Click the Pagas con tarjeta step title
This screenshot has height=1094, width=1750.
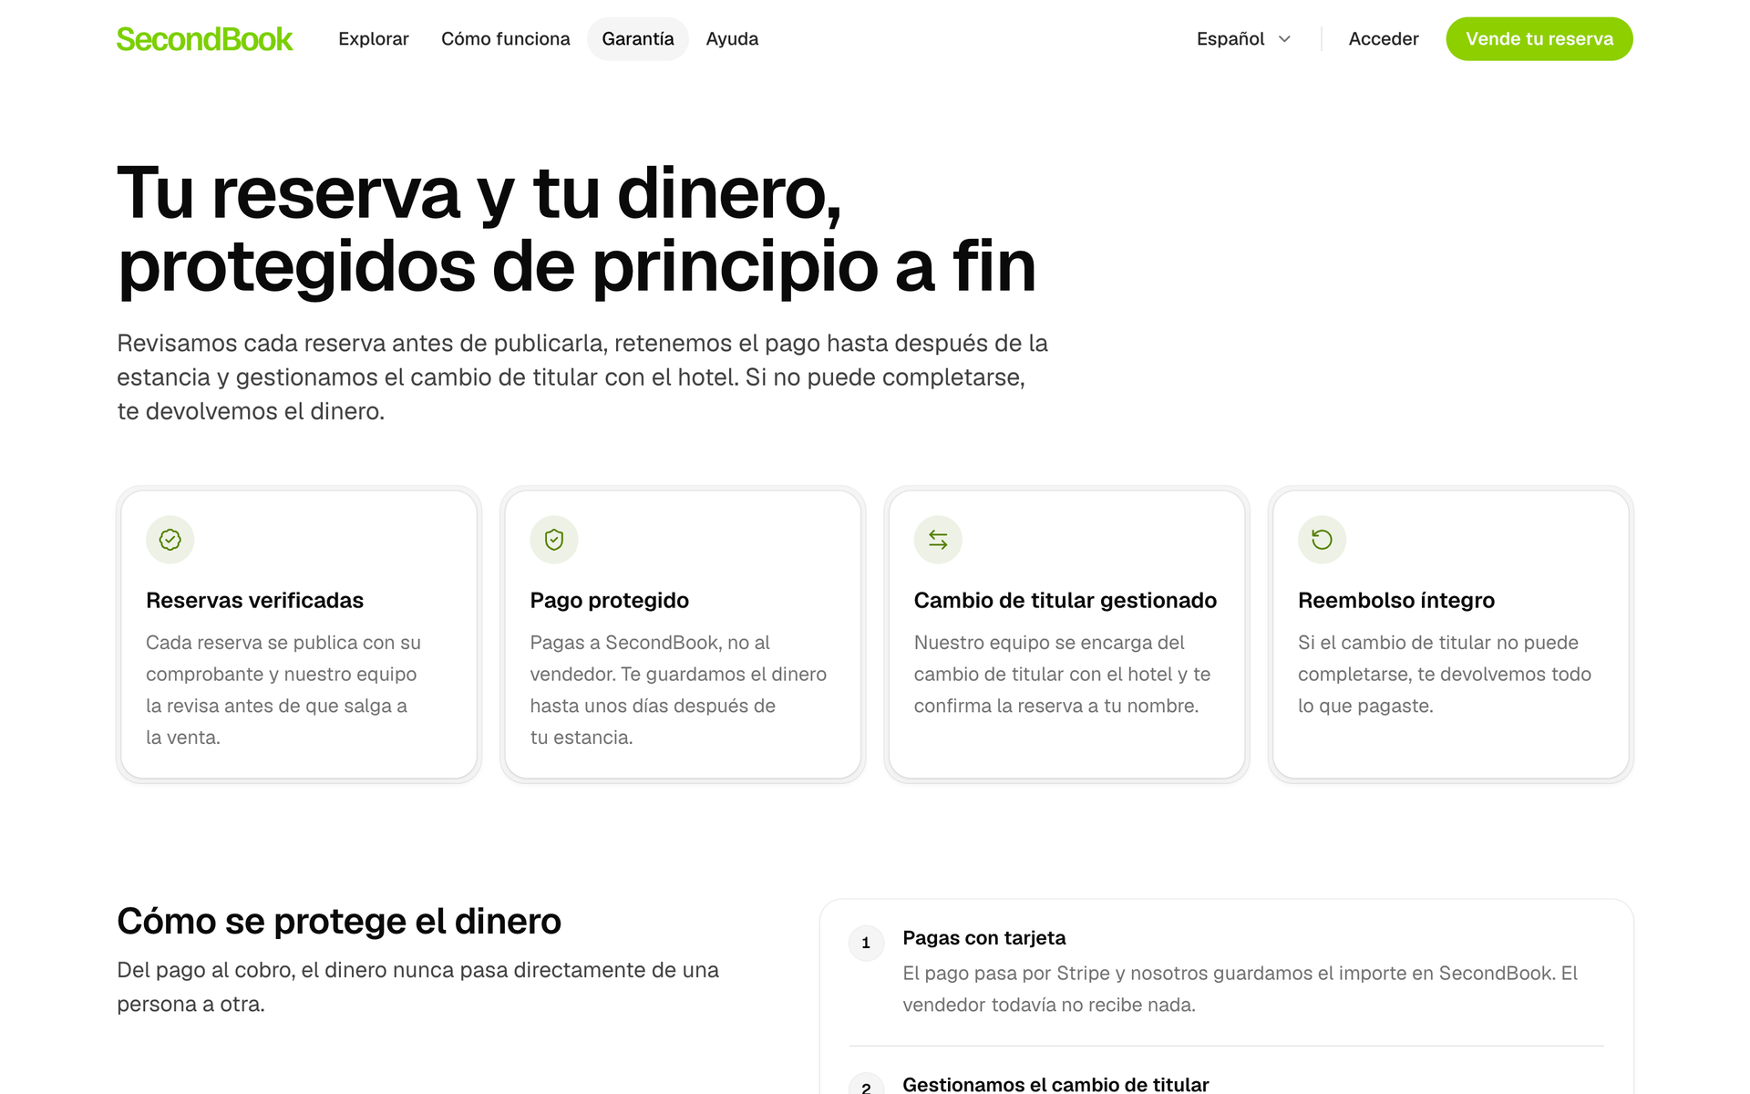(984, 938)
